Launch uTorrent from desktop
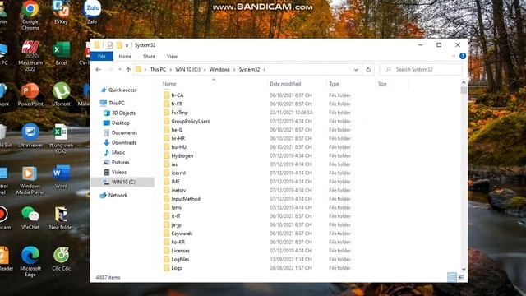Screen dimensions: 526x296 61,95
